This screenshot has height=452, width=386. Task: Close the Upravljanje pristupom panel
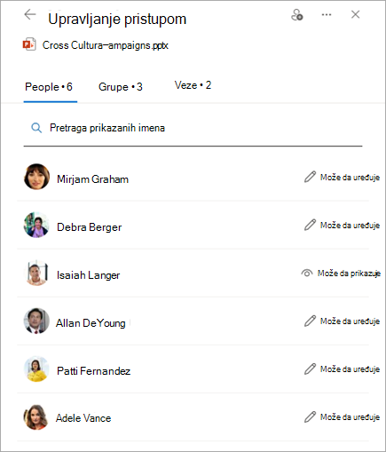click(x=355, y=14)
